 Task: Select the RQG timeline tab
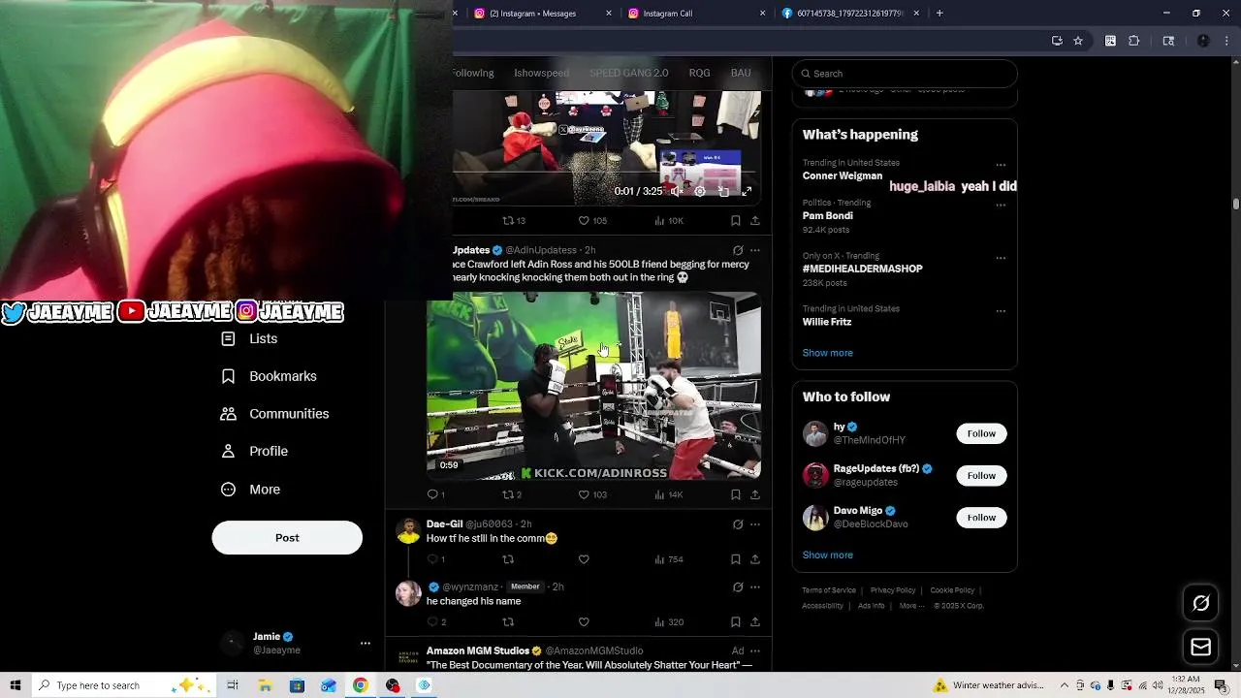699,74
